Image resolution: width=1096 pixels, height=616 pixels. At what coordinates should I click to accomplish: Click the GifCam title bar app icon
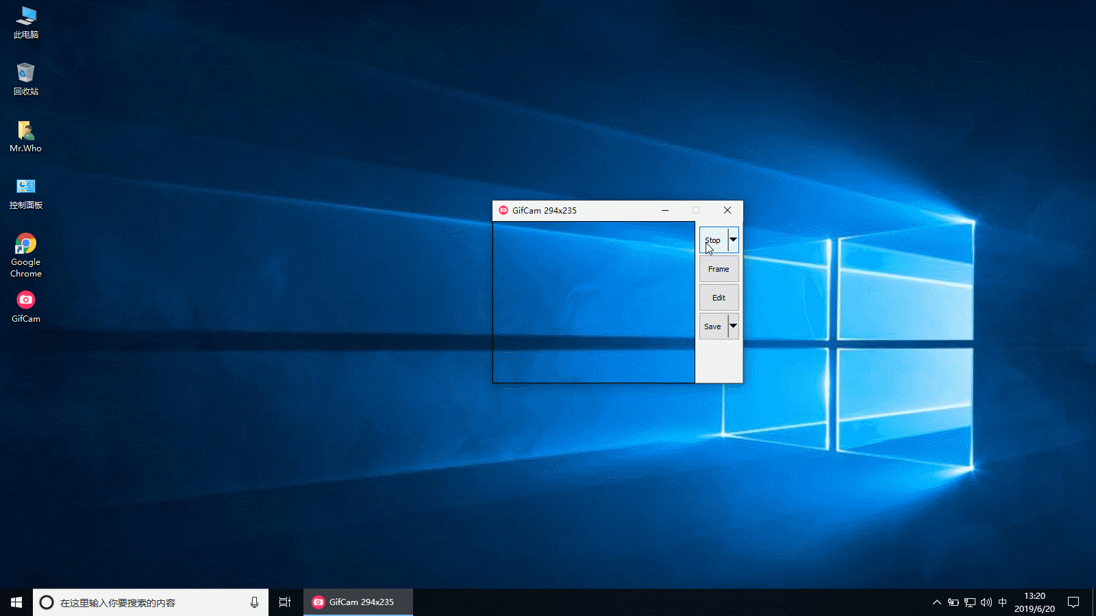503,210
